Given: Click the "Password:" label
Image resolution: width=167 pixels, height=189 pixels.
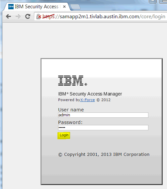Looking at the screenshot, I should [70, 122].
